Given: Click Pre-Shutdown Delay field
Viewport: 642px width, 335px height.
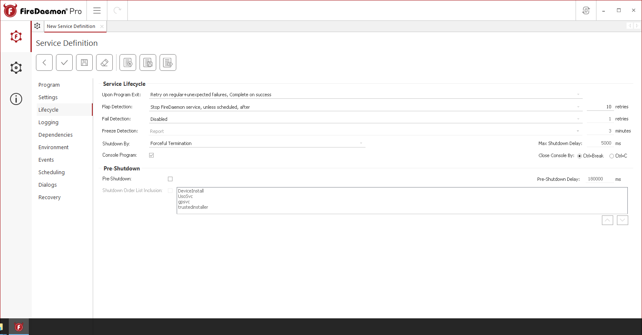Looking at the screenshot, I should (600, 179).
